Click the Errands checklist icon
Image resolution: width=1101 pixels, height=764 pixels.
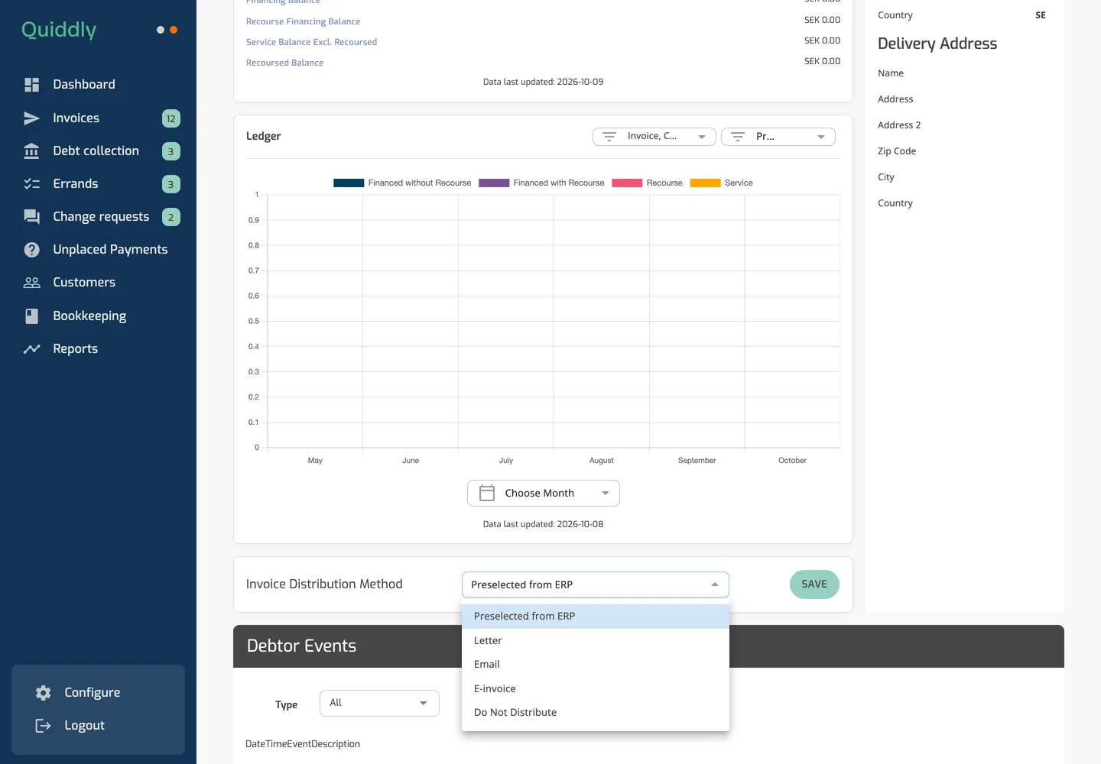coord(31,184)
